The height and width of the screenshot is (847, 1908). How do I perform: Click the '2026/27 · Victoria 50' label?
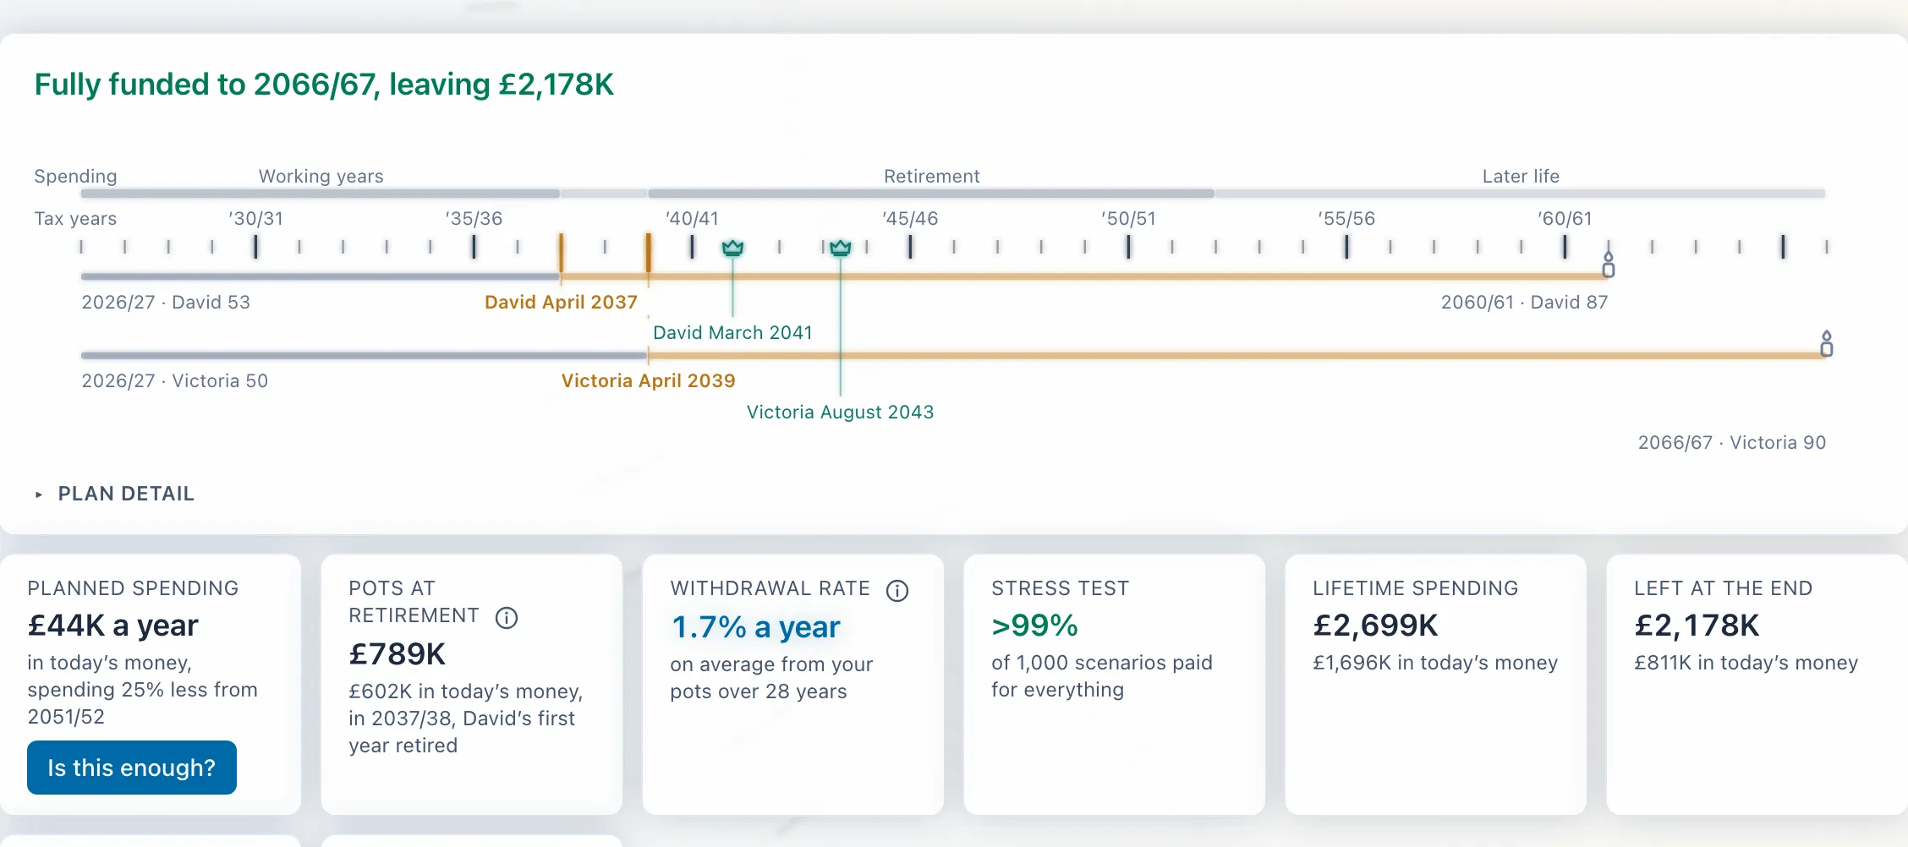tap(174, 380)
